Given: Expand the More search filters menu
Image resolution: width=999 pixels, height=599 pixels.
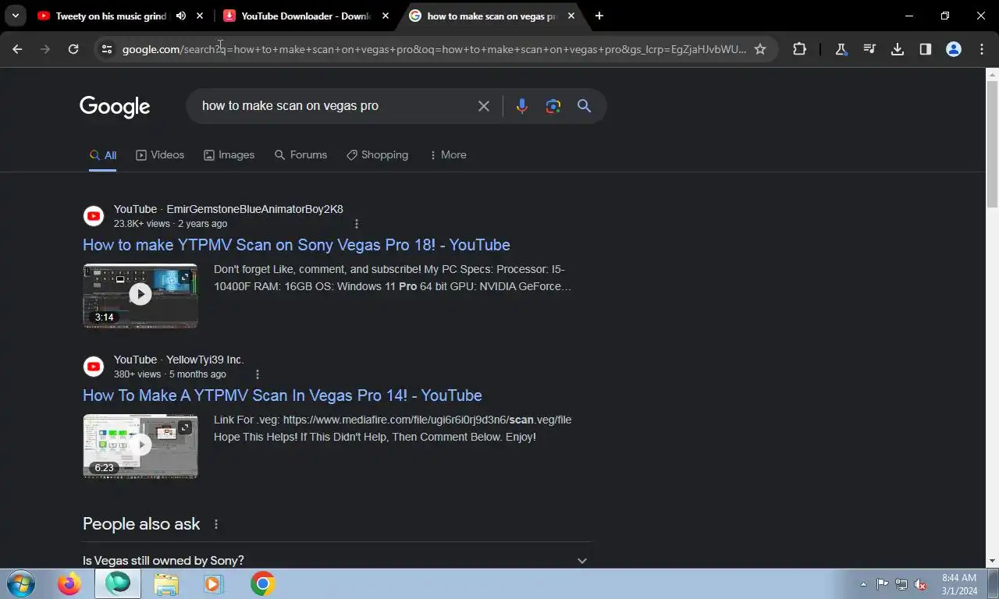Looking at the screenshot, I should [x=447, y=155].
